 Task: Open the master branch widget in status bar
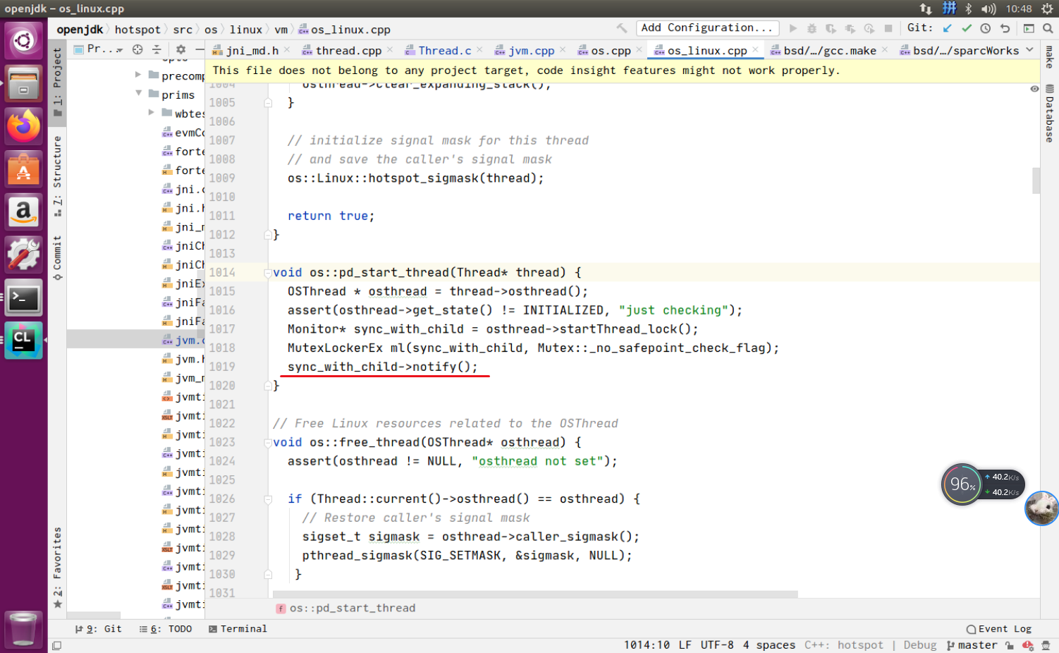977,645
